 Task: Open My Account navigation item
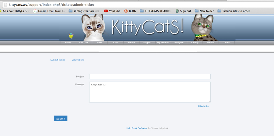tap(163, 43)
